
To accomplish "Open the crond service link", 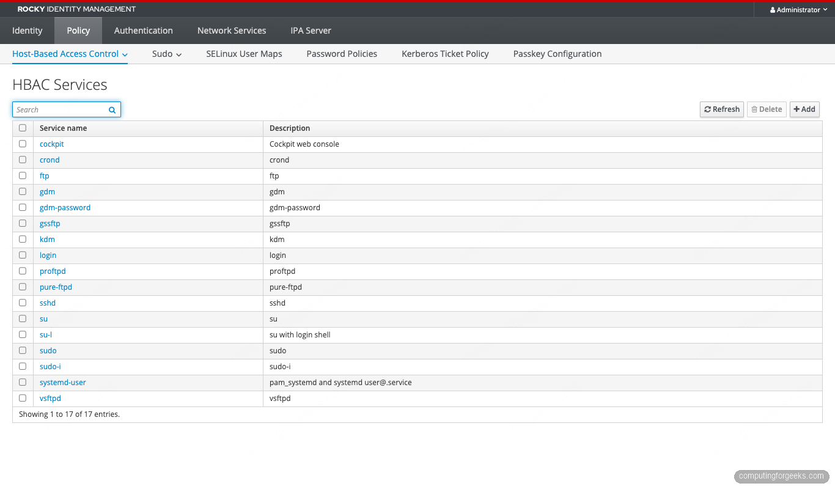I will coord(50,160).
